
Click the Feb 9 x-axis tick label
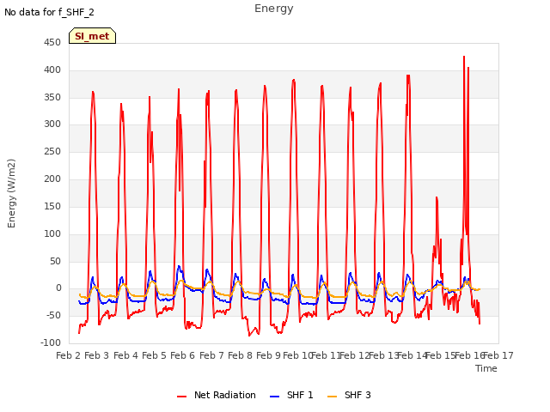268,355
